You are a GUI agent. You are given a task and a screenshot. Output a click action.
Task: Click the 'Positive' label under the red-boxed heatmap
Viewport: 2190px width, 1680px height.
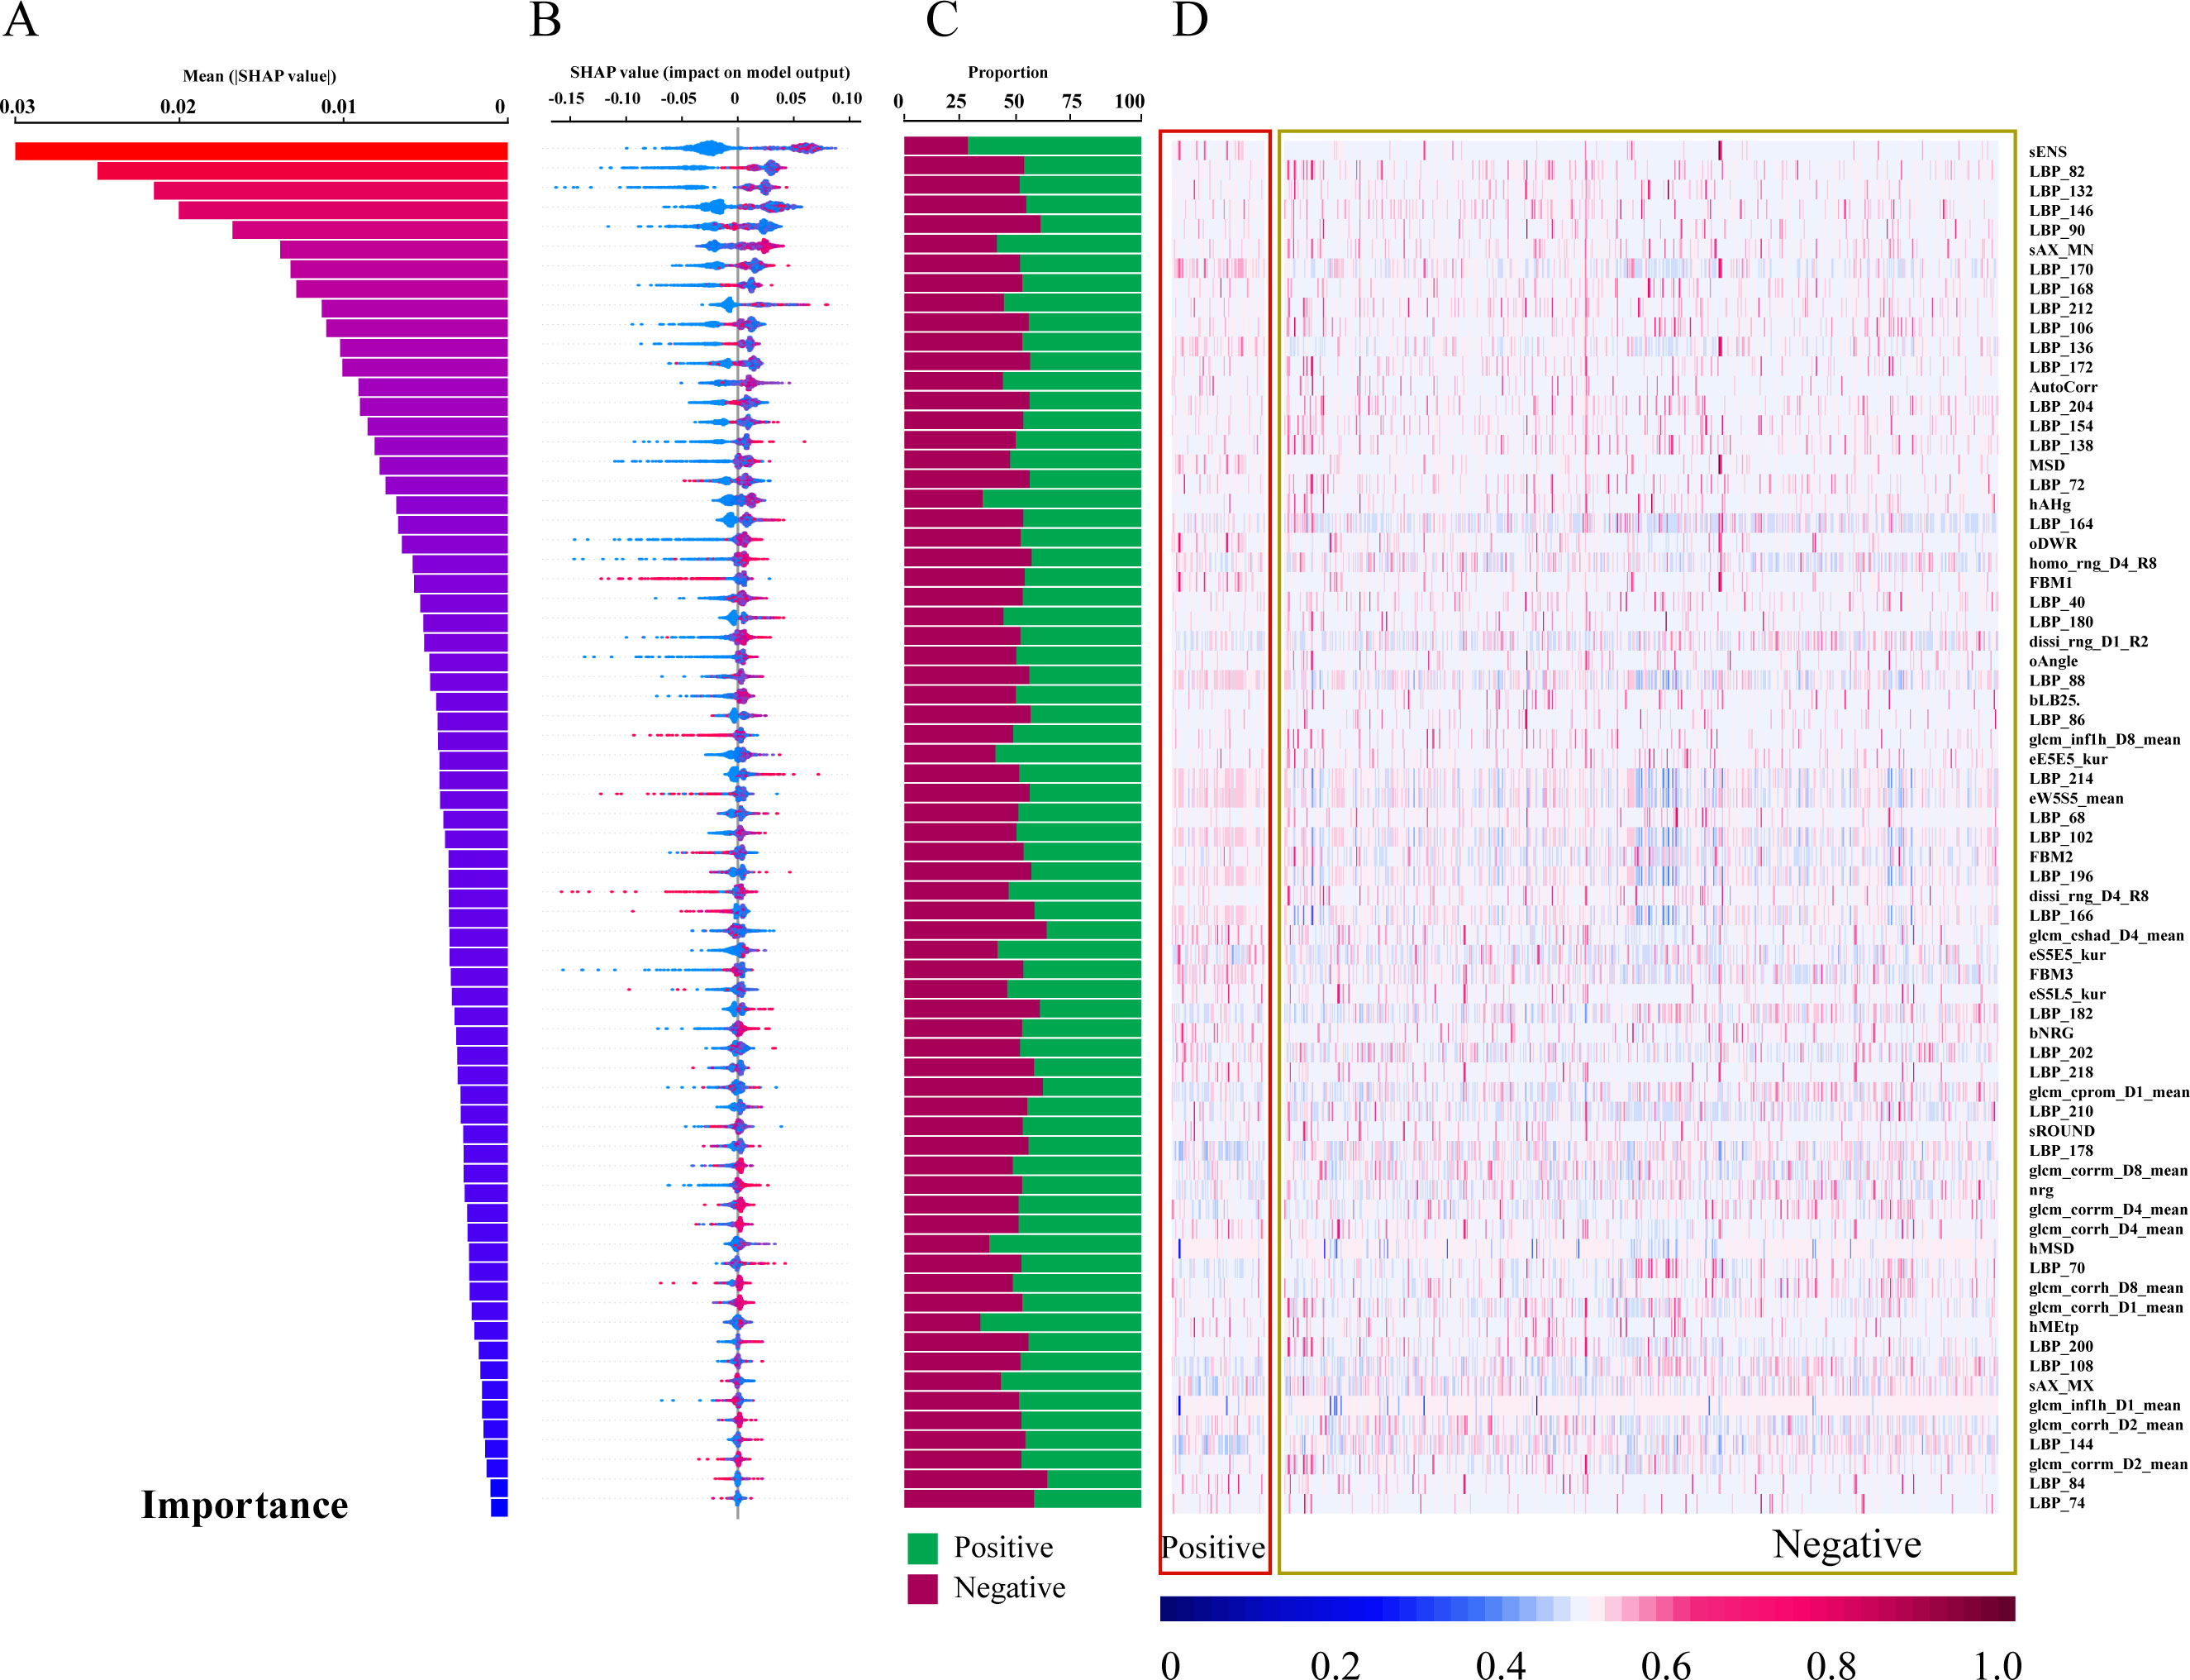click(1213, 1548)
